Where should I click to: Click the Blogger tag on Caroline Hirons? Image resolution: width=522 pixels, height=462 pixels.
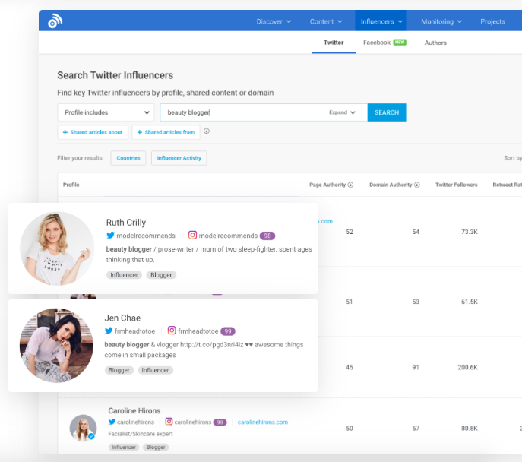[x=156, y=447]
